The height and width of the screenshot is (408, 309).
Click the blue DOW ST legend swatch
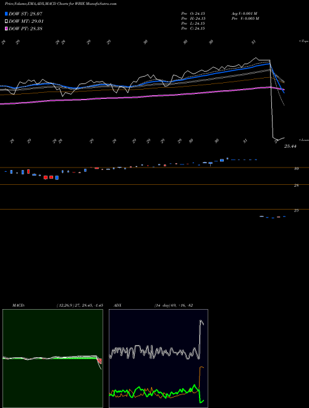(6, 14)
